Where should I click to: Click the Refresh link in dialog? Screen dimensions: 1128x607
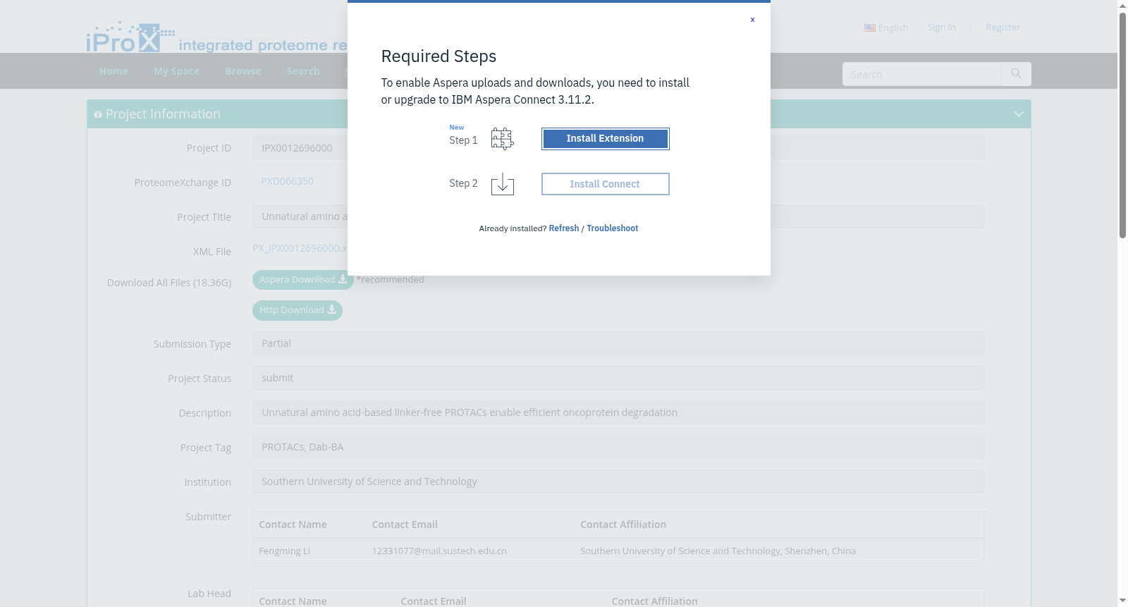coord(563,228)
